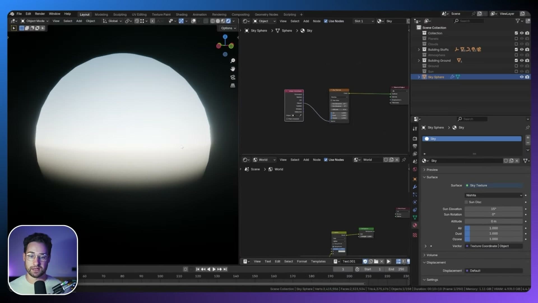Click the outliner filter funnel icon
The image size is (538, 303).
tap(518, 21)
